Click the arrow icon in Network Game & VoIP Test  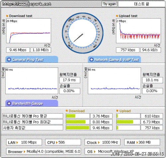tap(91, 59)
